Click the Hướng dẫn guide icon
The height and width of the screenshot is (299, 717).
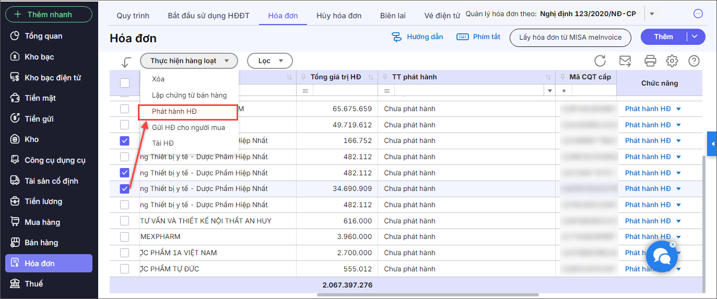click(397, 37)
